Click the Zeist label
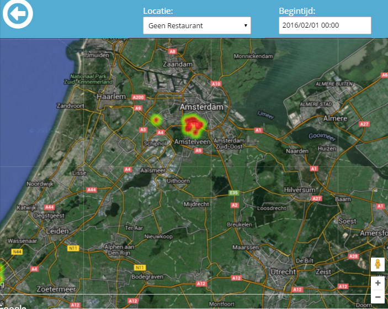The image size is (388, 309). click(x=323, y=272)
